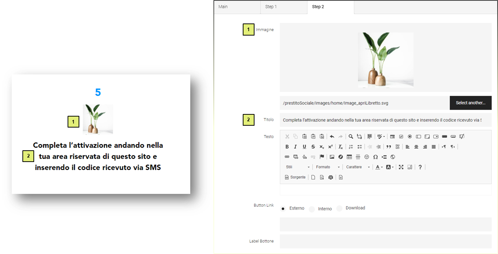Toggle Bold formatting
The image size is (498, 254).
pyautogui.click(x=287, y=147)
